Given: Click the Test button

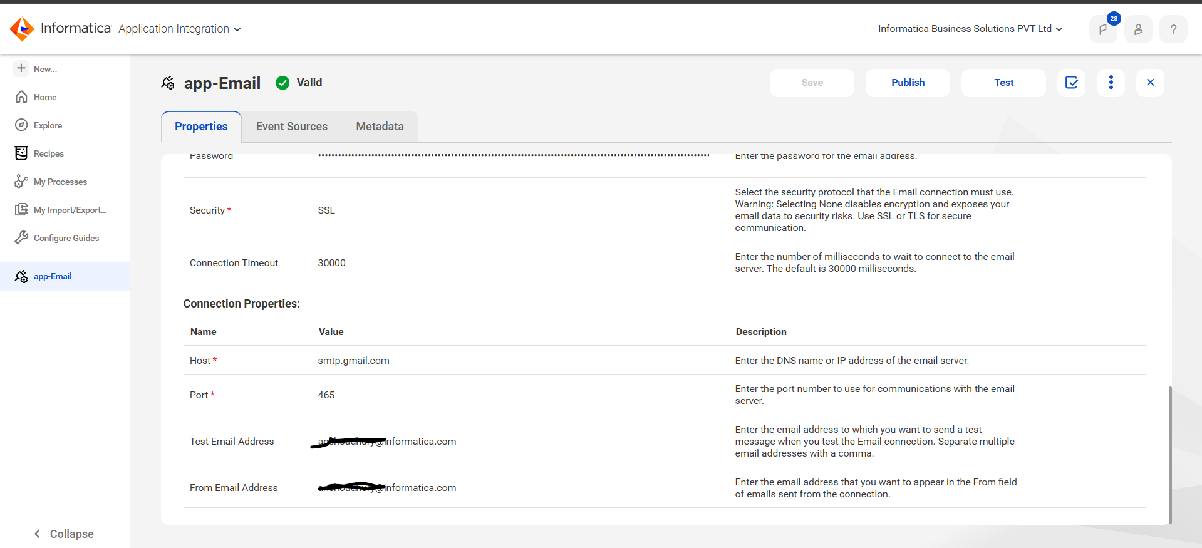Looking at the screenshot, I should pos(1003,83).
